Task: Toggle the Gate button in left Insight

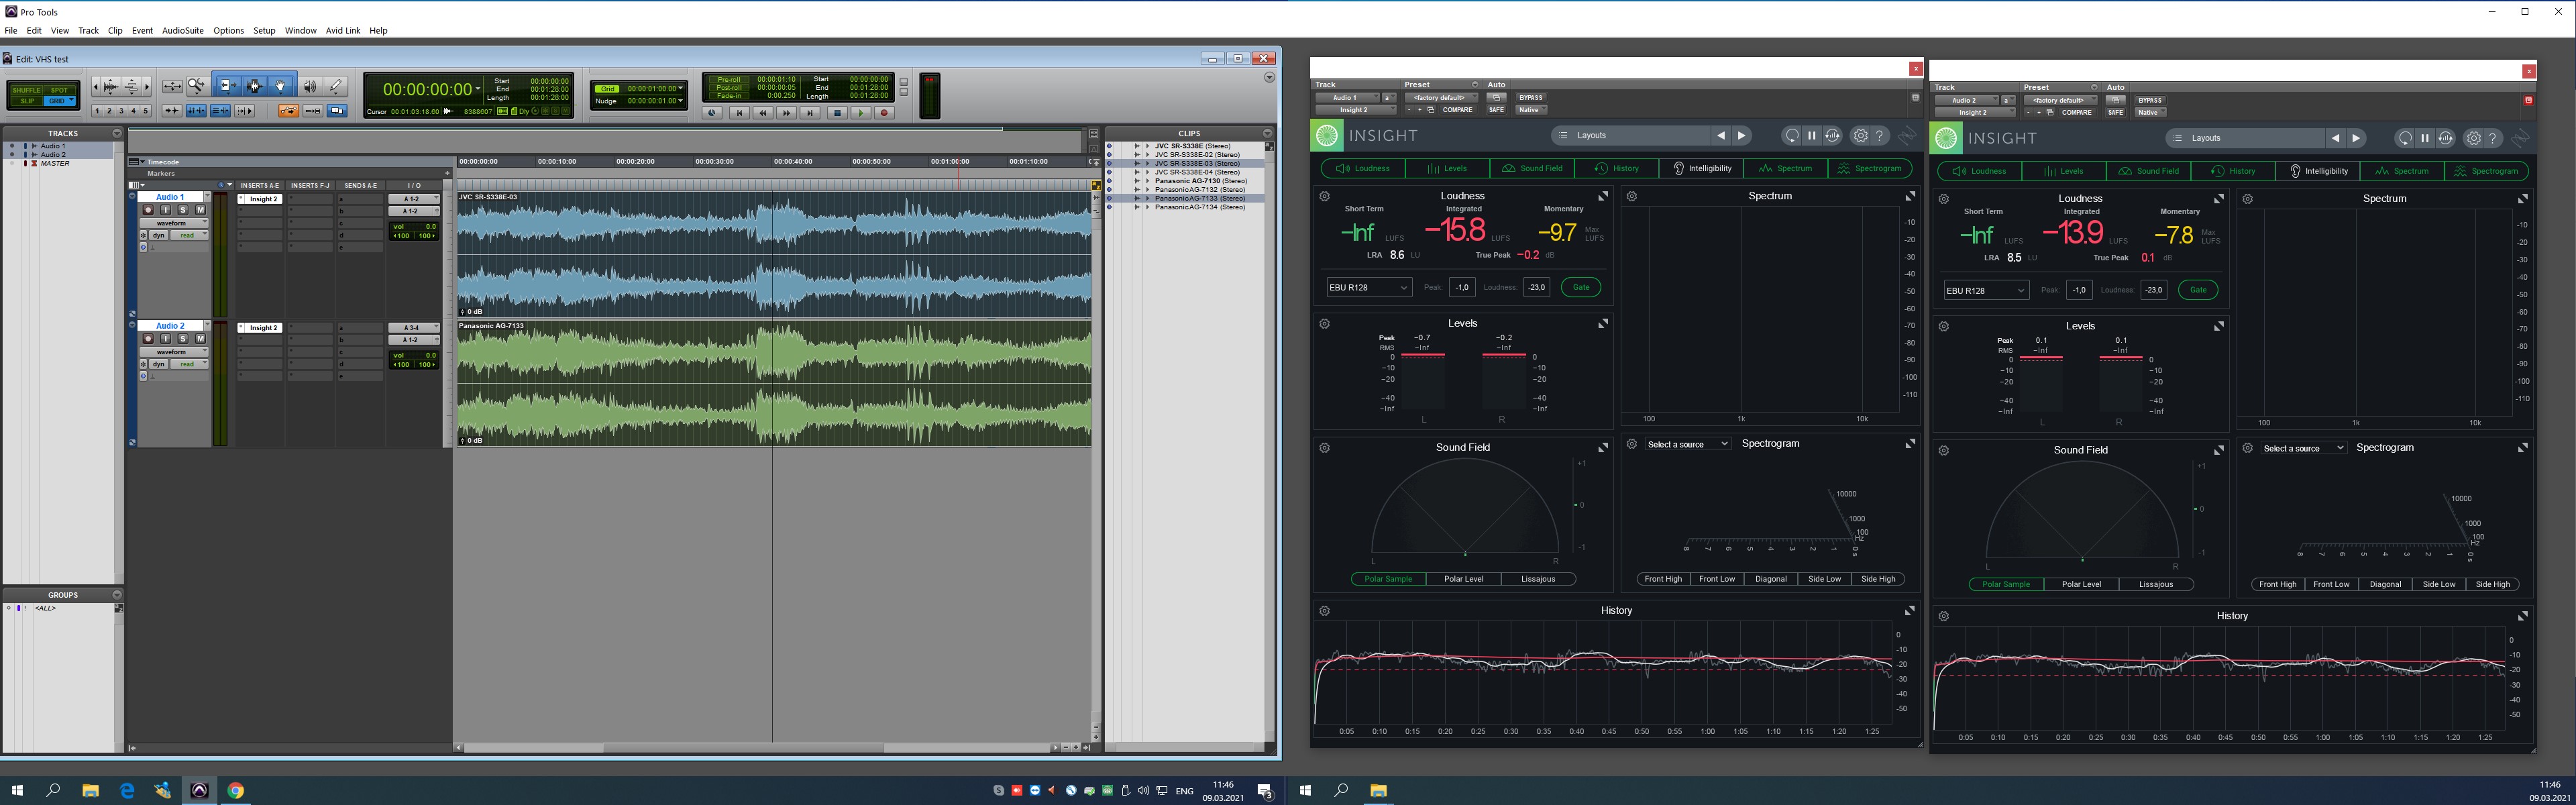Action: click(1581, 287)
